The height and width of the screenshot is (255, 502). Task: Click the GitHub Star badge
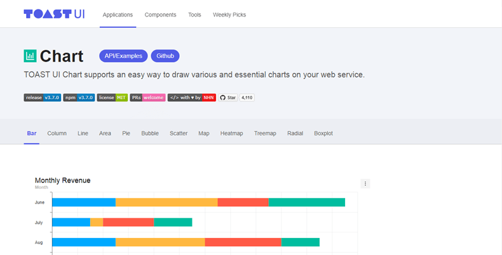[227, 98]
